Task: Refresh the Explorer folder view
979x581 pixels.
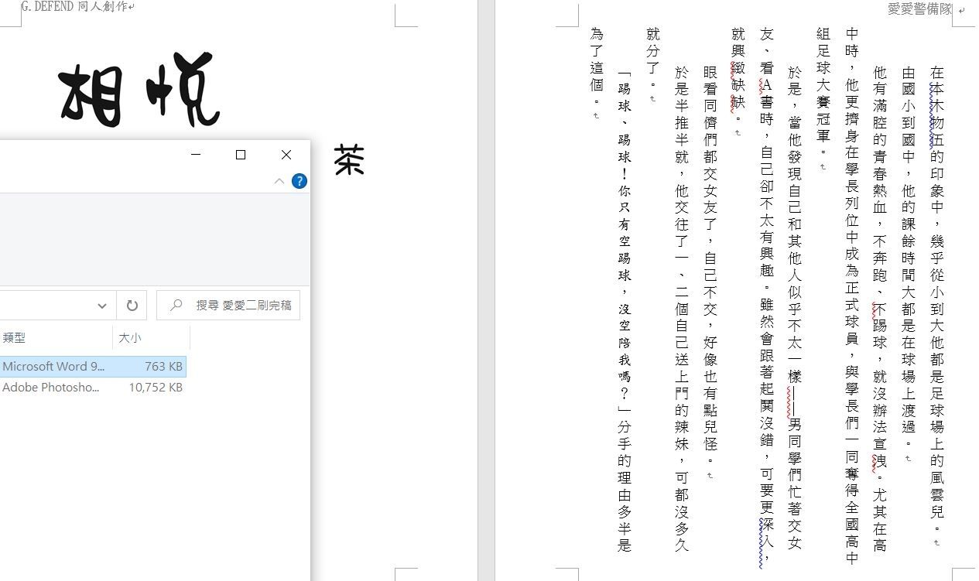Action: click(132, 306)
